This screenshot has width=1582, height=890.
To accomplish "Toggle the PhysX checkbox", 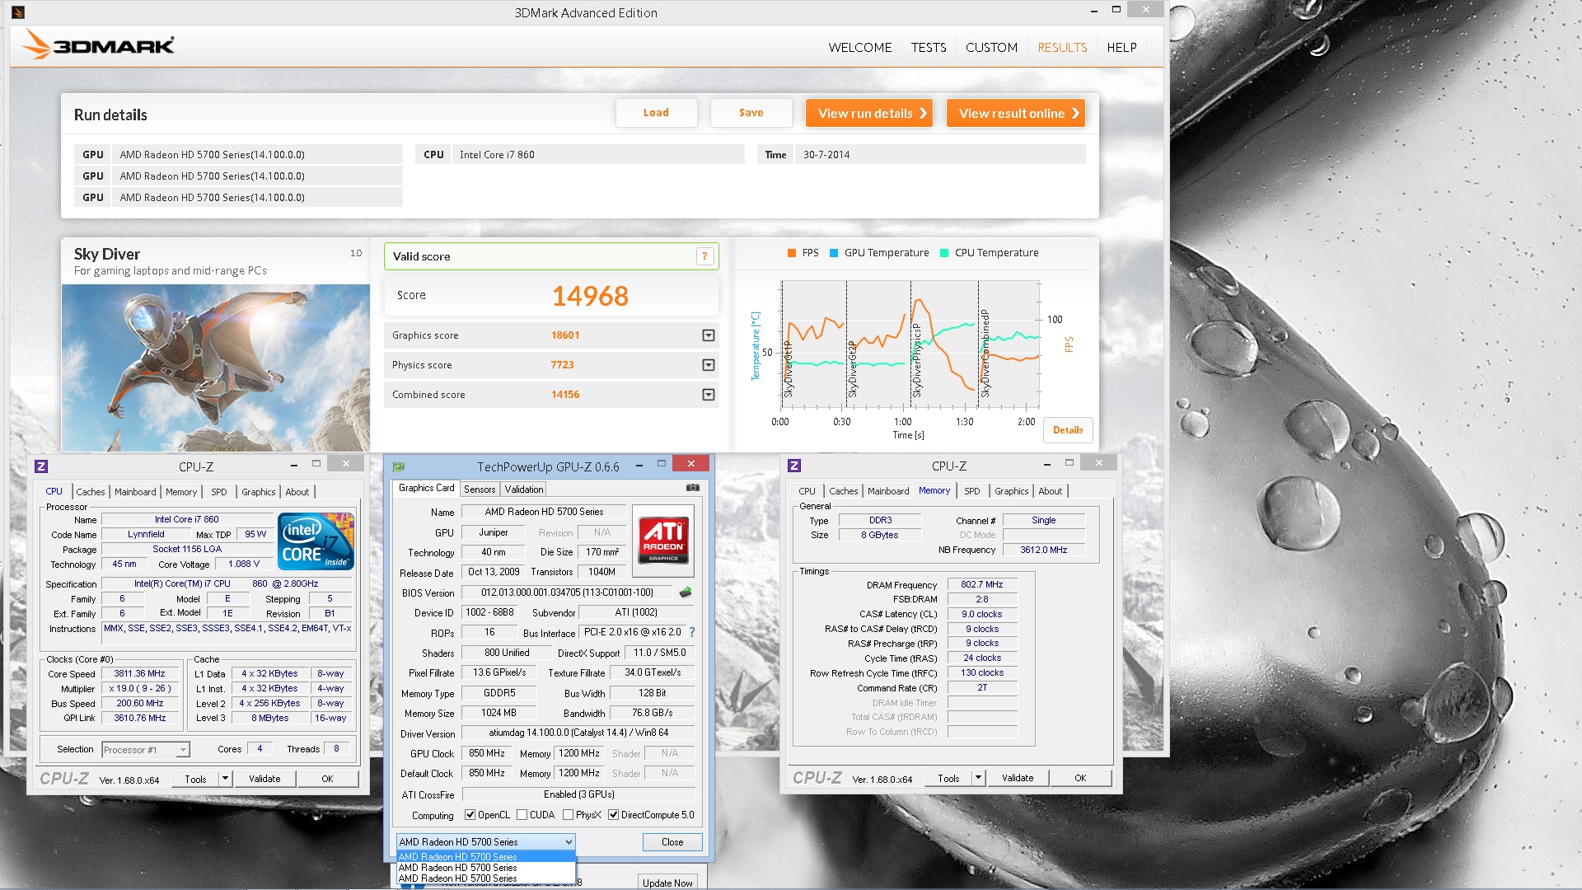I will (x=568, y=815).
